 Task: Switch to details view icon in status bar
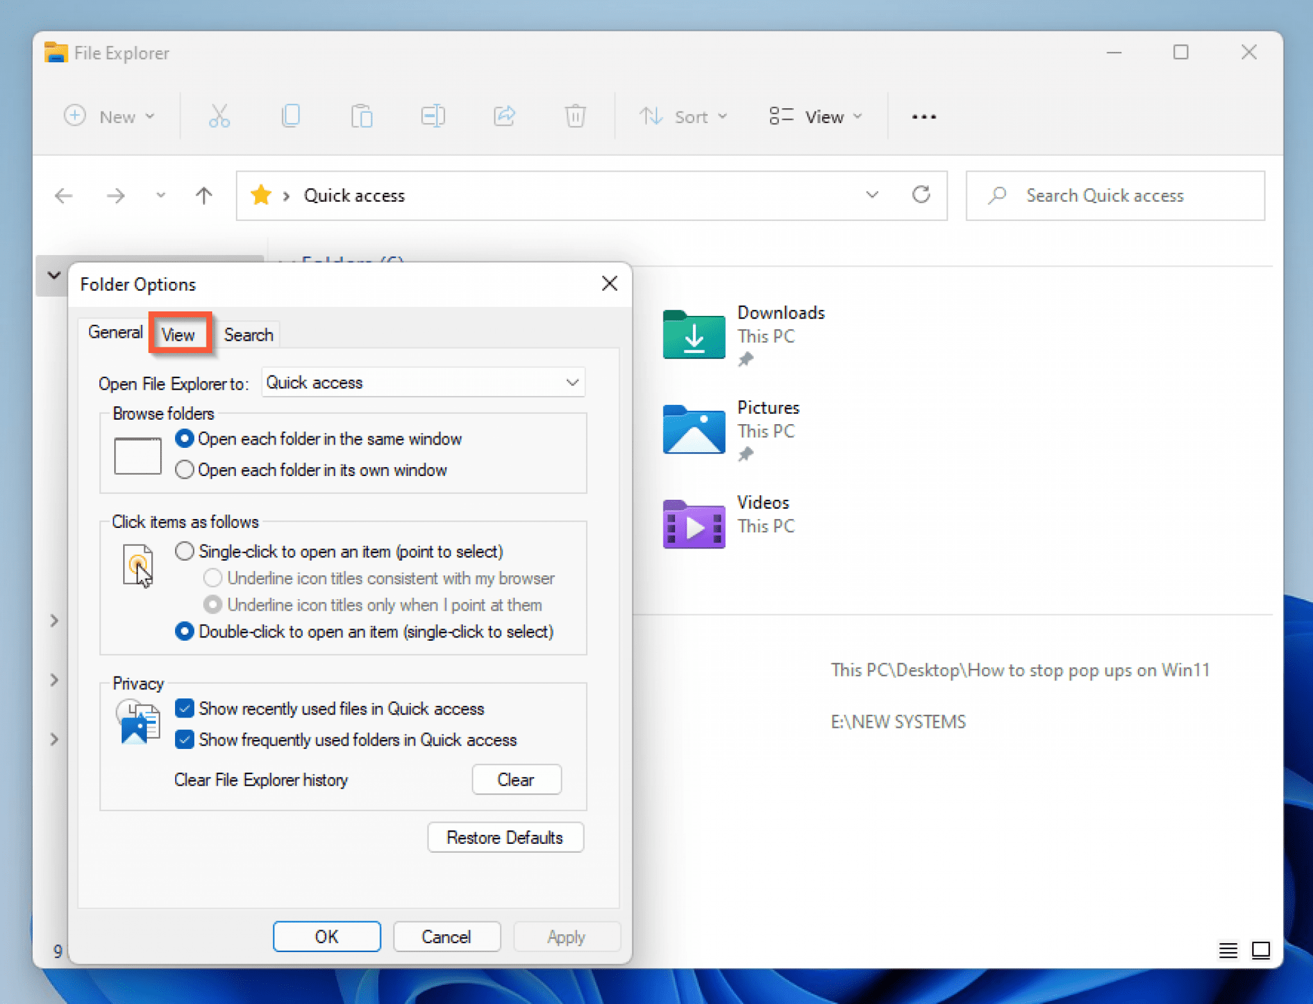point(1228,950)
